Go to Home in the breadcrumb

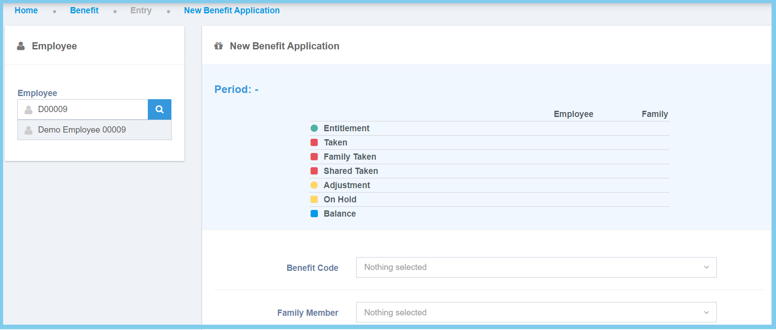pyautogui.click(x=26, y=11)
